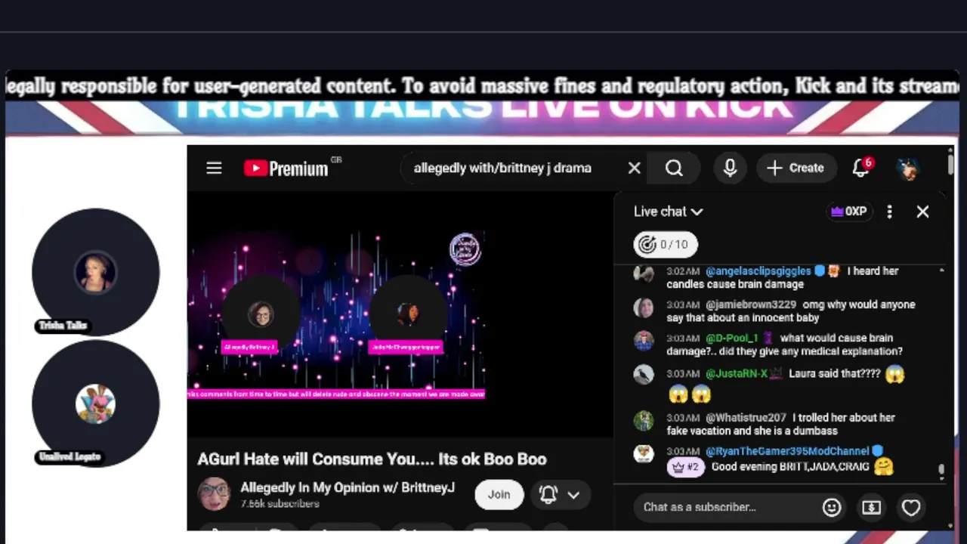Activate voice search microphone icon

[x=730, y=168]
